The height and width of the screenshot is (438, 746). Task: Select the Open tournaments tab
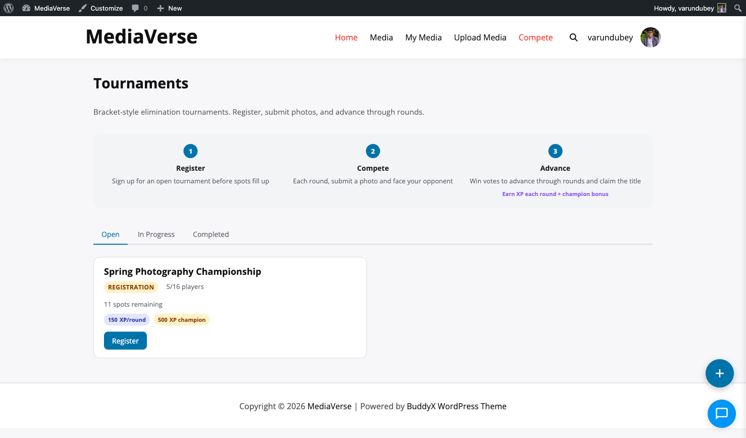point(111,234)
